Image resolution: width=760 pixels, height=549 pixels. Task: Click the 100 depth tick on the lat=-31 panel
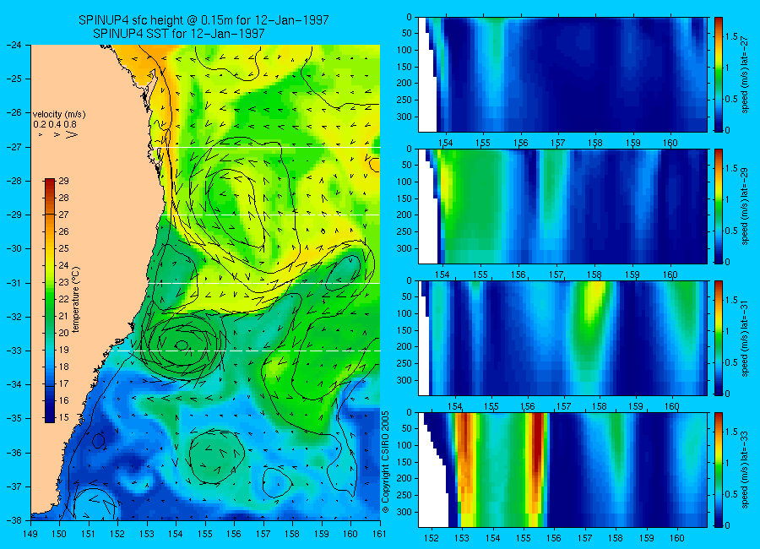tap(404, 314)
